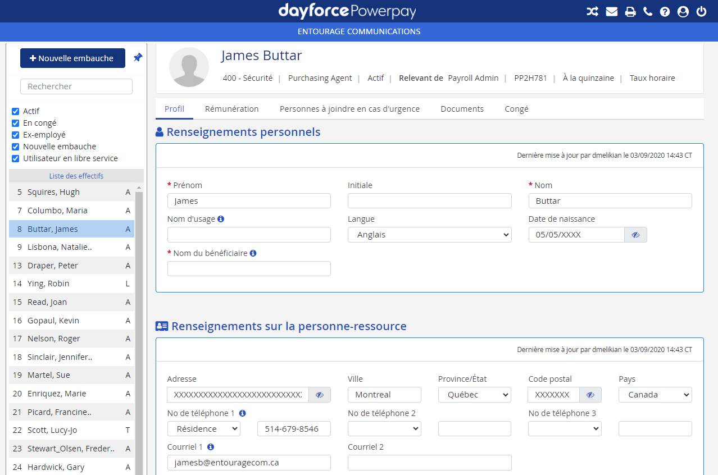Click the power logout icon

[x=701, y=11]
